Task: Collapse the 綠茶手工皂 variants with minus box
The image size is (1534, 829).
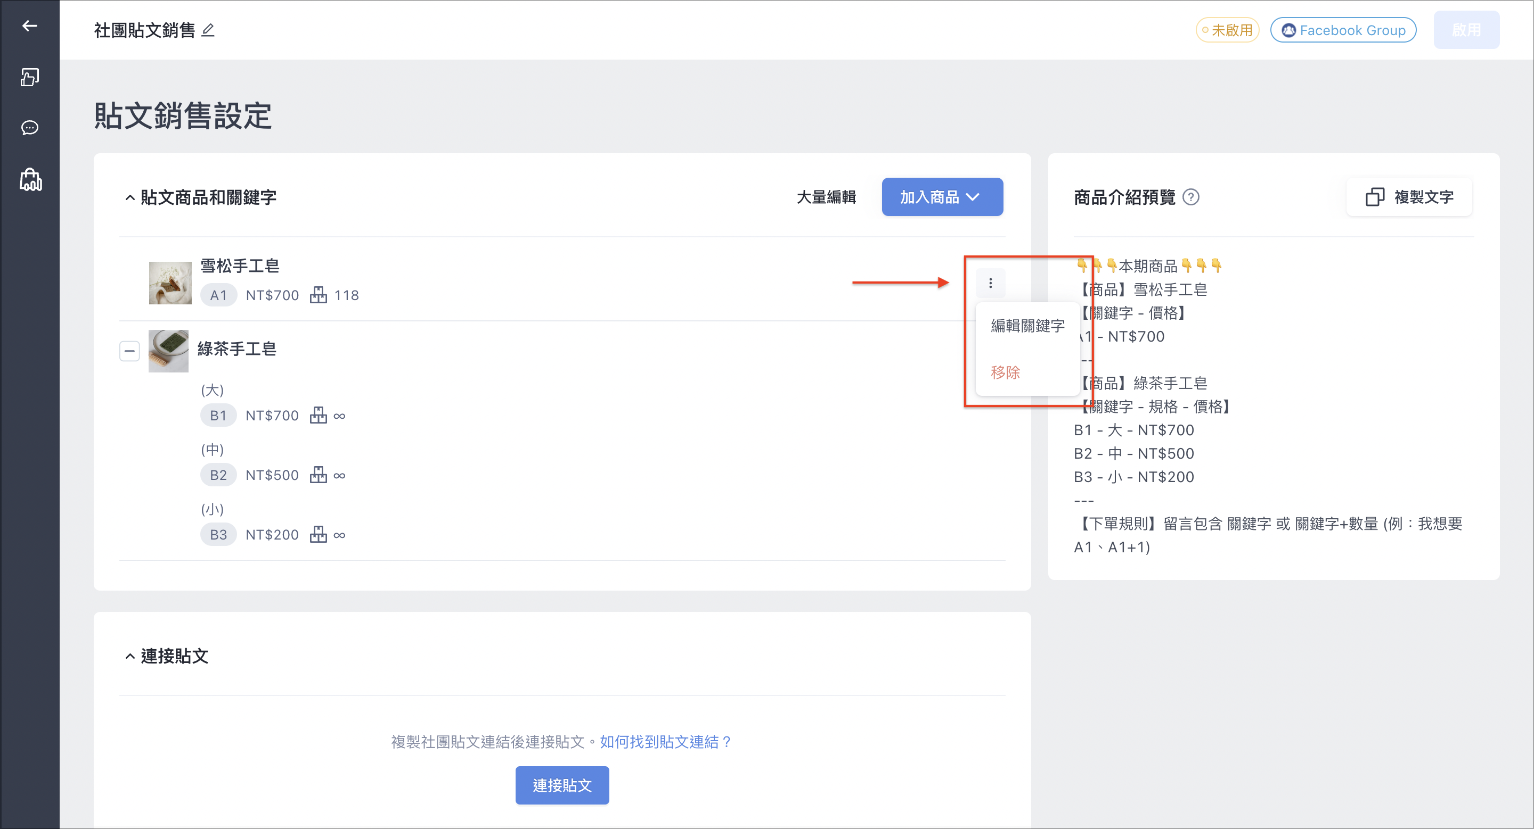Action: 129,351
